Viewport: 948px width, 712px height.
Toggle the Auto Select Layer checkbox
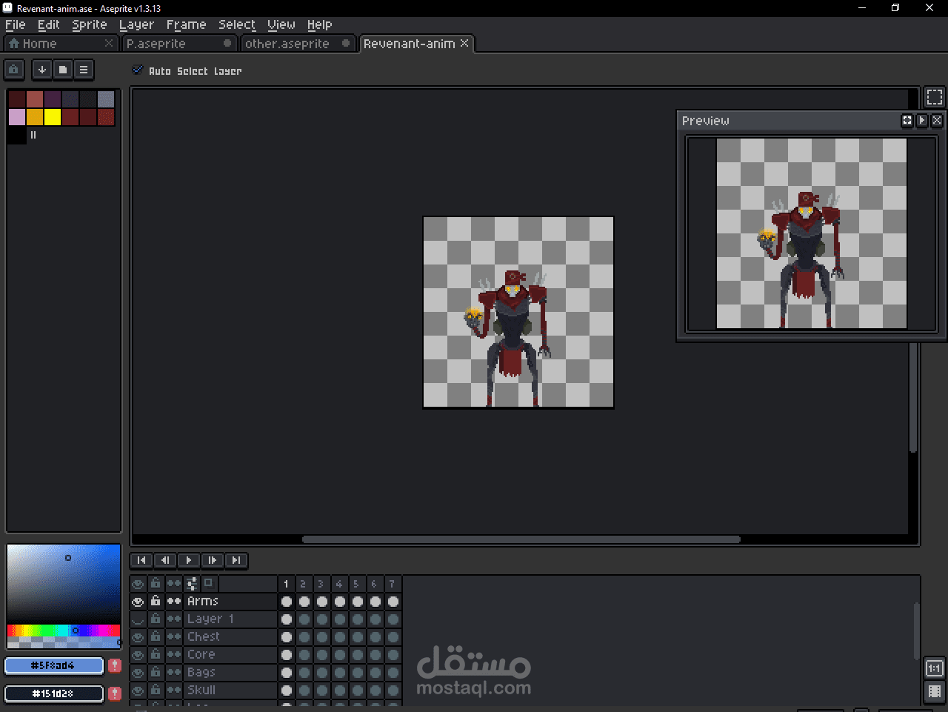coord(137,70)
